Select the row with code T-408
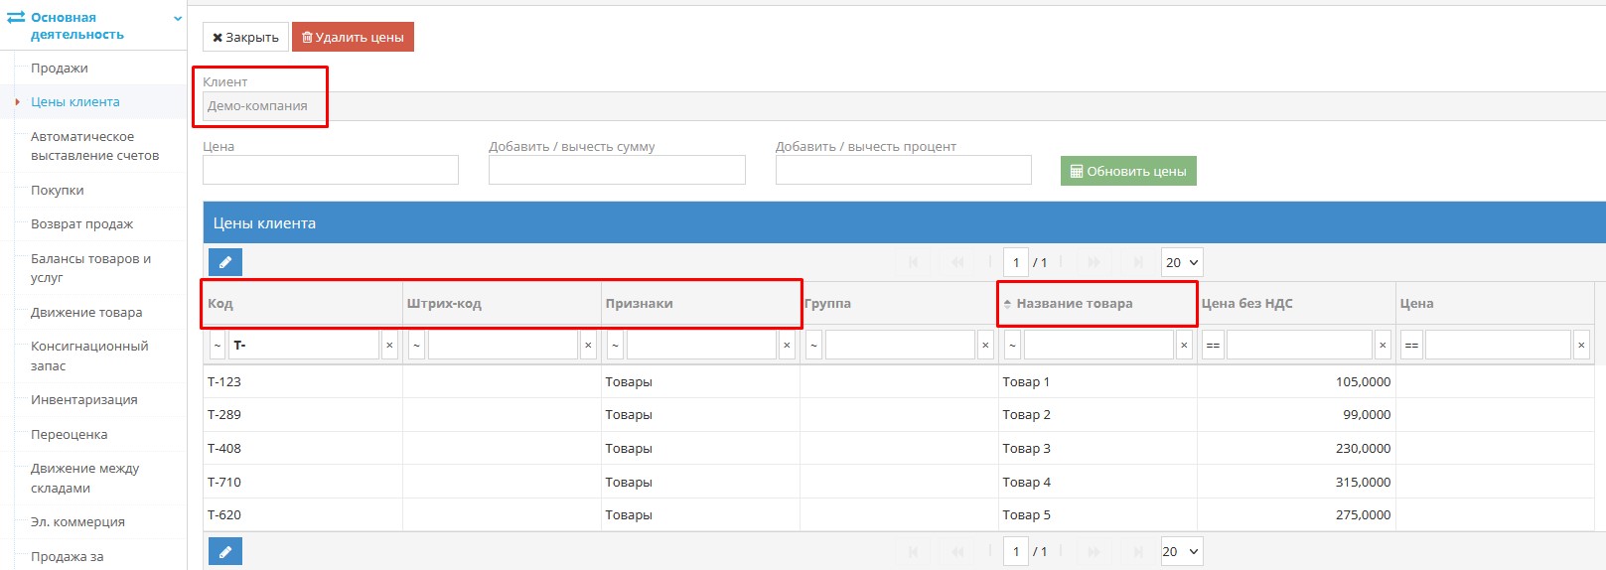The height and width of the screenshot is (570, 1606). (x=224, y=449)
